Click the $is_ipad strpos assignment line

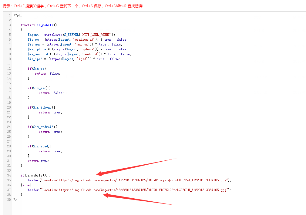tap(74, 59)
